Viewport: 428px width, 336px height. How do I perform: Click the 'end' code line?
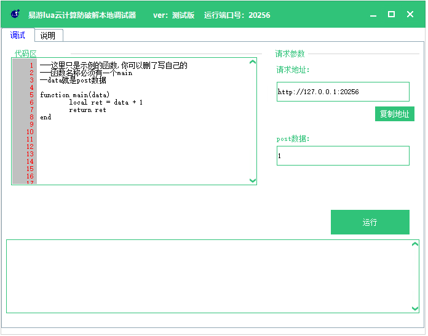(46, 118)
